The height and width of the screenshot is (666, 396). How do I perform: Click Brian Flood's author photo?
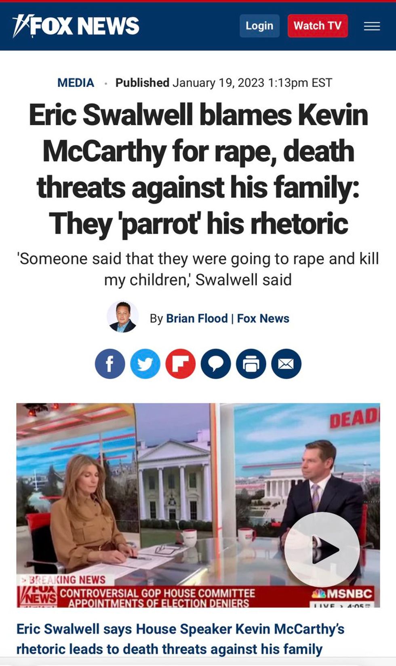click(x=122, y=317)
